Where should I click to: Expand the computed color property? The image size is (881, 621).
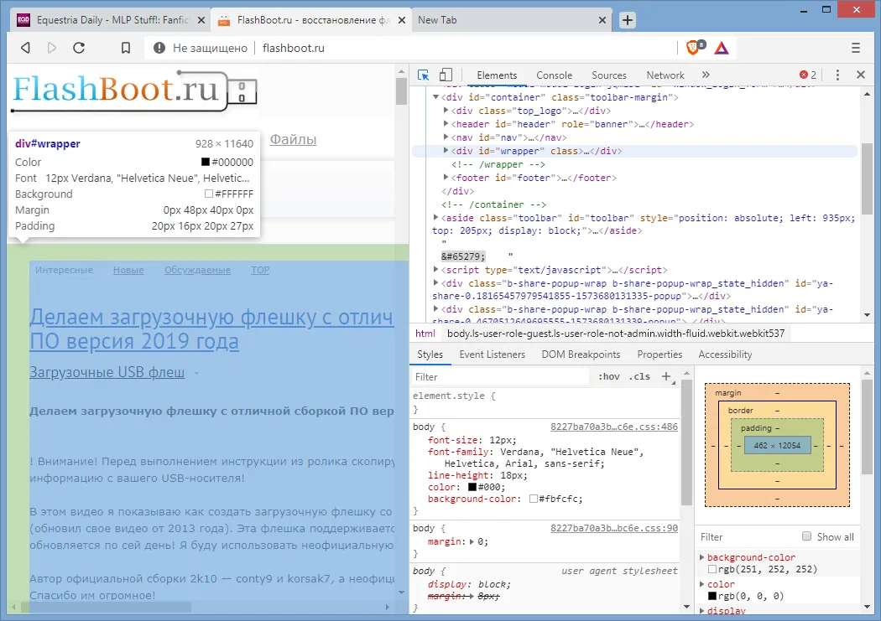point(701,584)
